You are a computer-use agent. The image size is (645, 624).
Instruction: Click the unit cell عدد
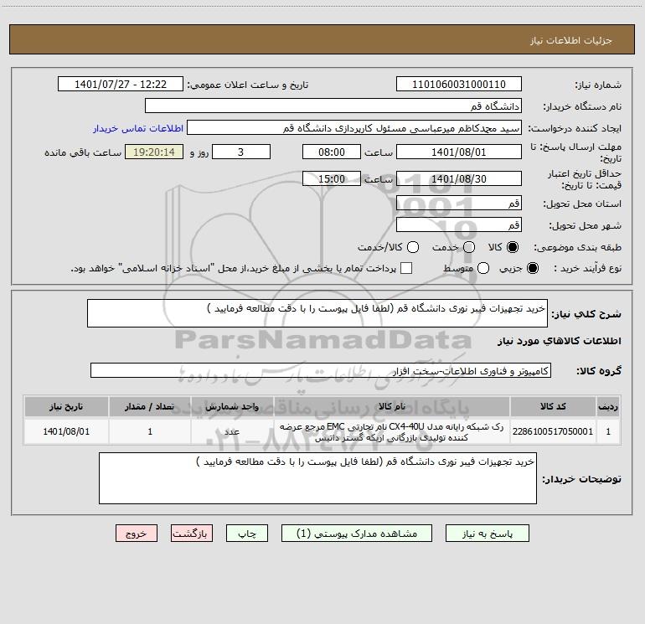point(232,431)
